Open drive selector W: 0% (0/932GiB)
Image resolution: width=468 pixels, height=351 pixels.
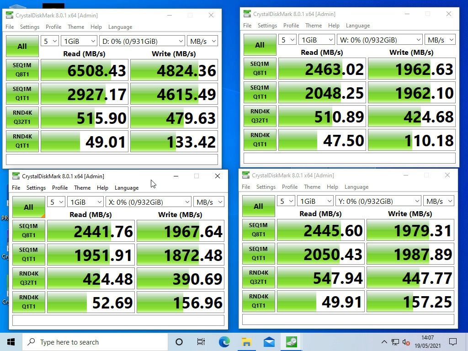click(x=380, y=40)
